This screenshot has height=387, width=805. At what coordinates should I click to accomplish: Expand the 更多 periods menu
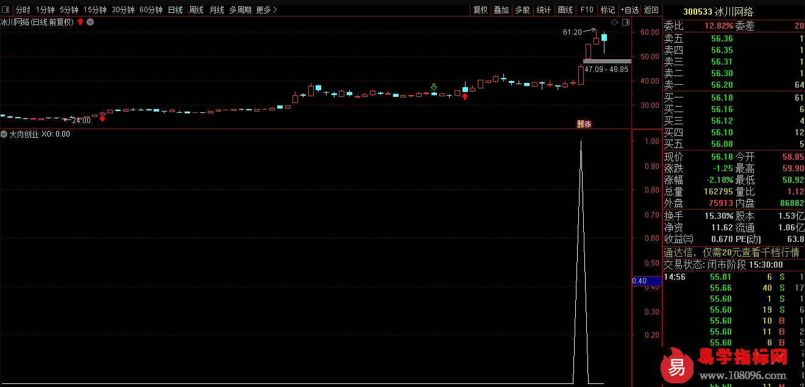tap(266, 10)
